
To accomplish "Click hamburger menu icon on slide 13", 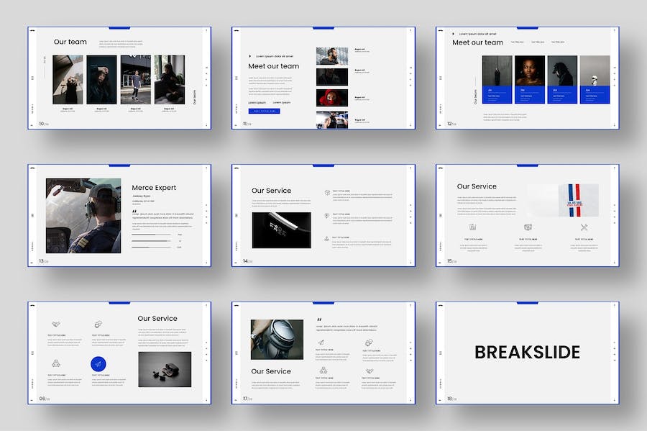I will pos(32,215).
